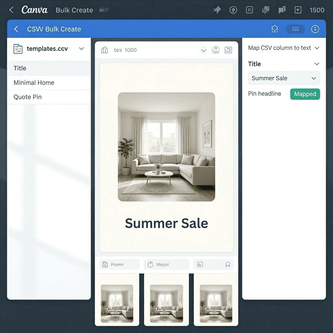Click the cloud sync icon beside Bulk Create
The width and height of the screenshot is (333, 333).
(x=104, y=10)
